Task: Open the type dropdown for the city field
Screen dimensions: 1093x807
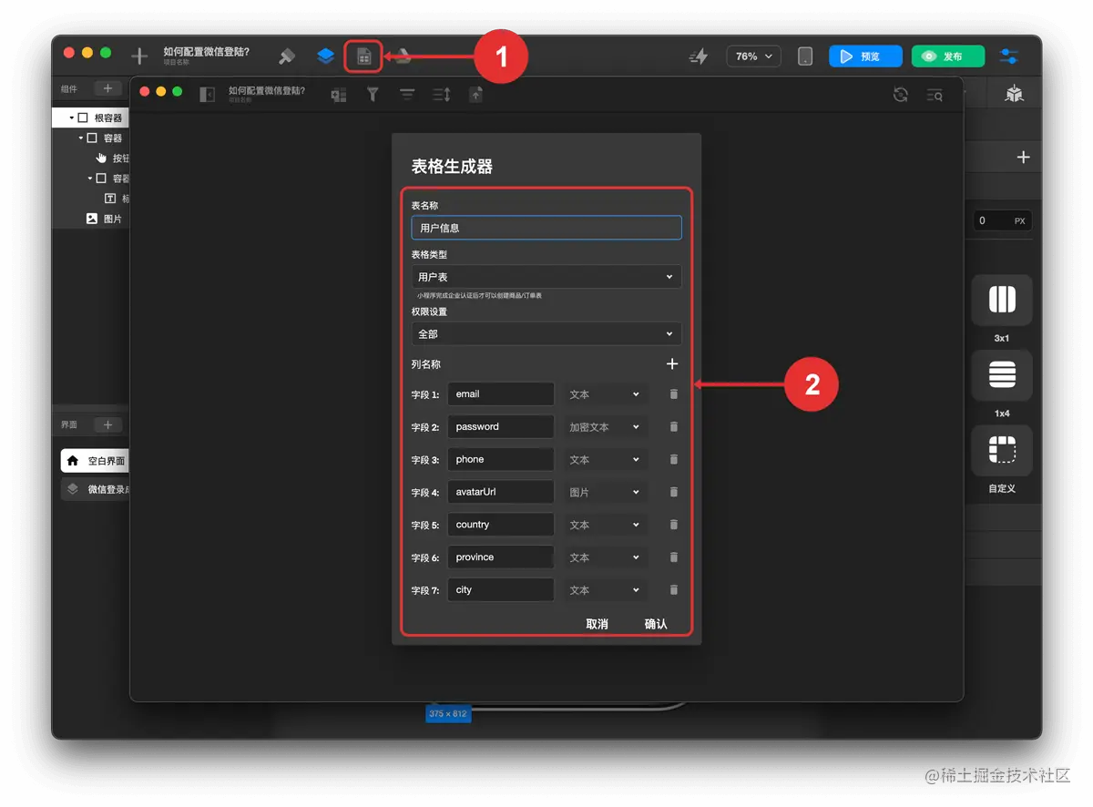Action: (606, 590)
